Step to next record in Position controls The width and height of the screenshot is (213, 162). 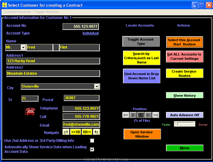148,115
